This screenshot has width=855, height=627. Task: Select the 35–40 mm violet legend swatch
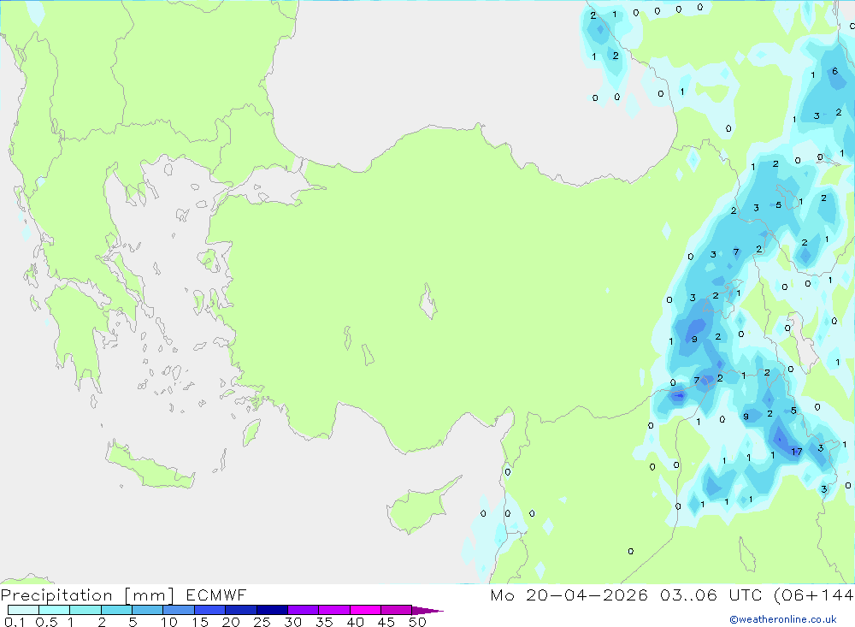click(x=333, y=610)
